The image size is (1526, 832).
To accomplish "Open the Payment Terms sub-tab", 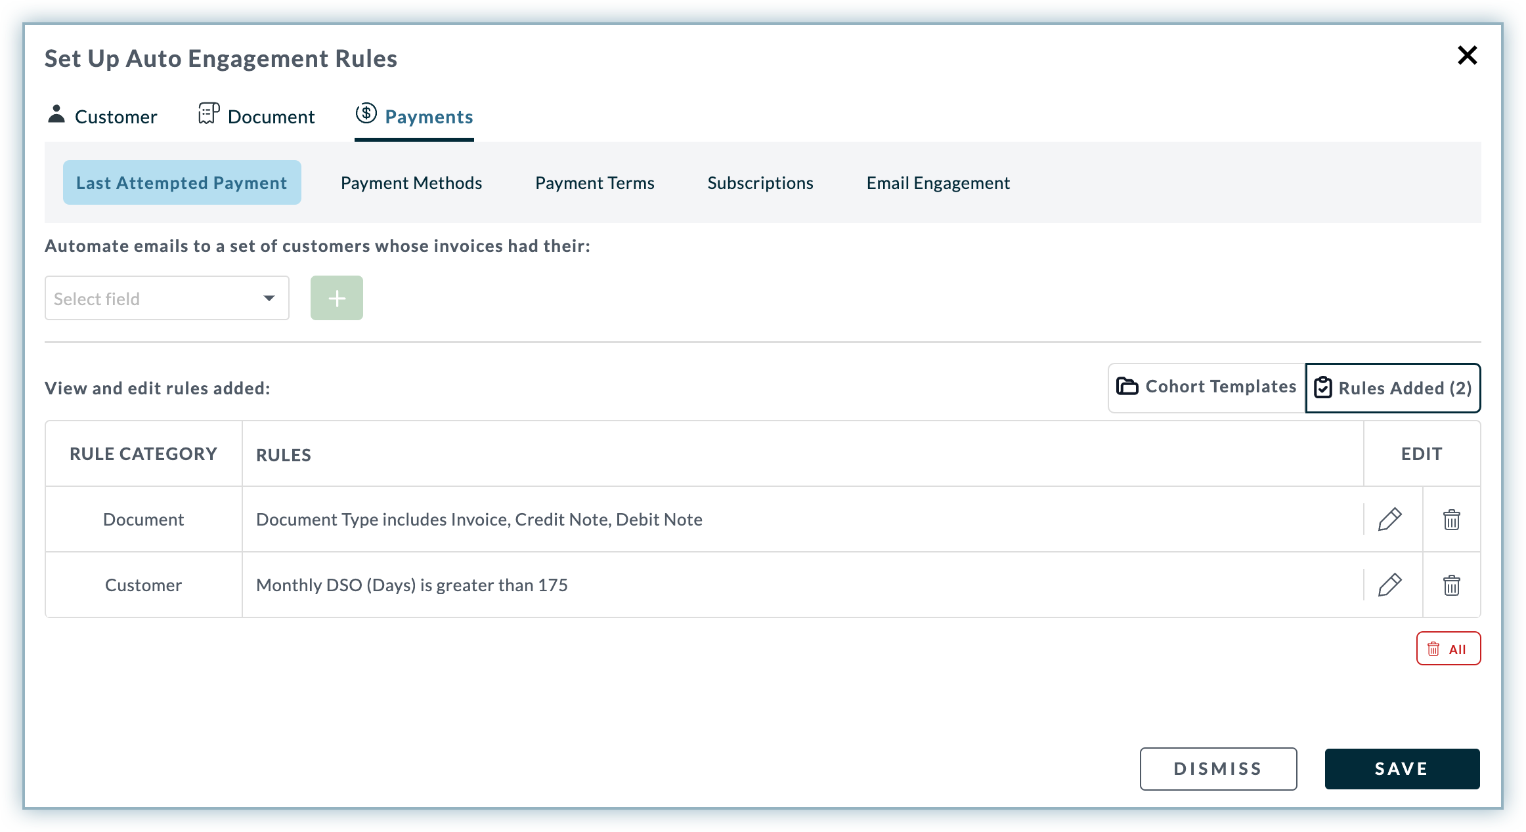I will 594,182.
